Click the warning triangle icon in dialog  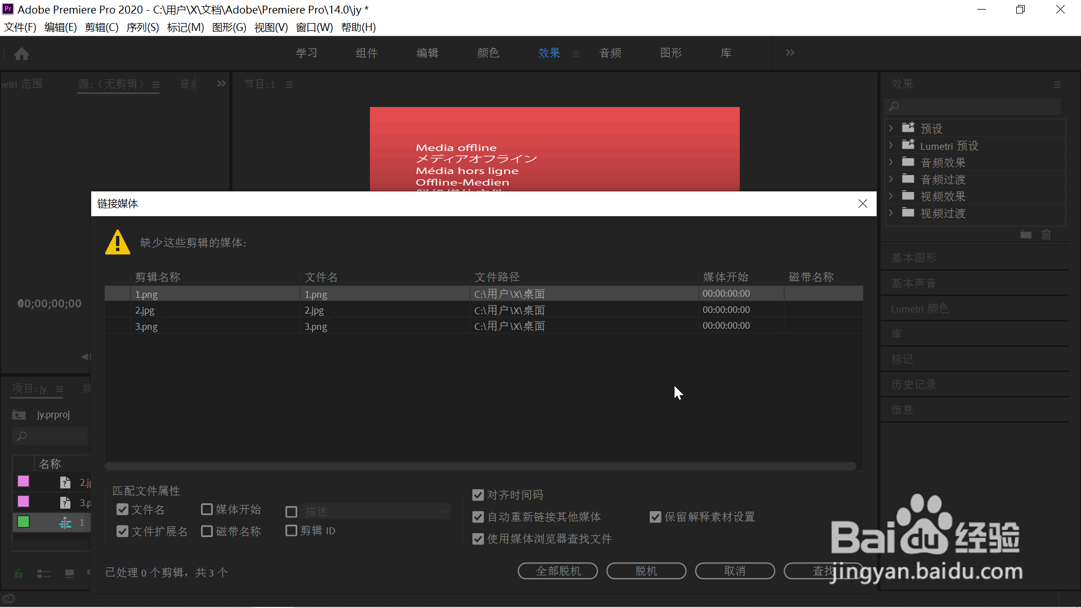[x=118, y=243]
